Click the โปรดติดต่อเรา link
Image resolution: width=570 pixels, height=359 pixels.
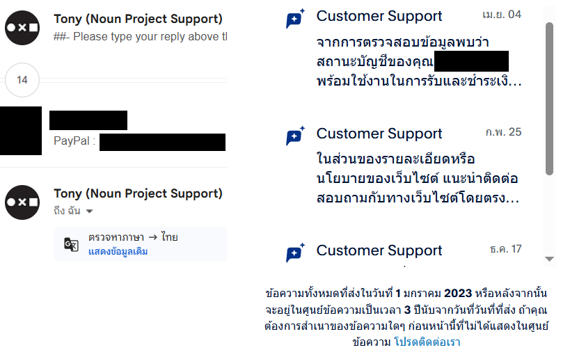point(427,342)
